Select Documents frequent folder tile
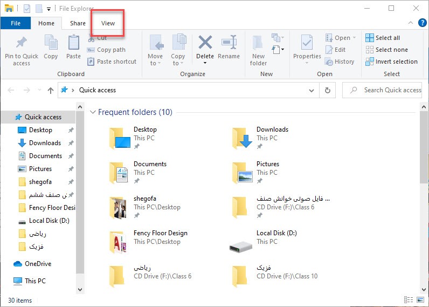This screenshot has width=429, height=307. click(x=137, y=172)
